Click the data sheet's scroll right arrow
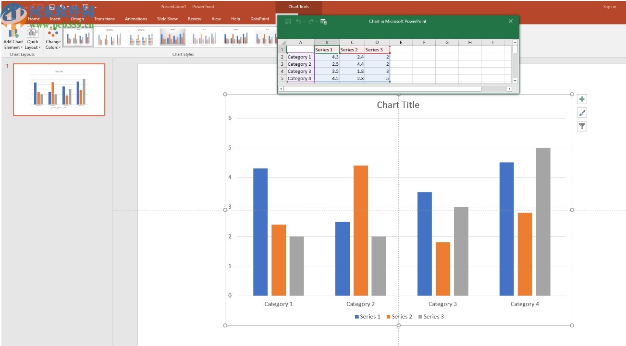Screen dimensions: 626x346 click(x=509, y=89)
